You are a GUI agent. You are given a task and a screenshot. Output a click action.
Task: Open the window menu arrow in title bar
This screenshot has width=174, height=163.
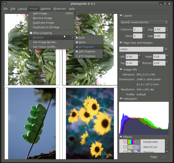pos(4,4)
